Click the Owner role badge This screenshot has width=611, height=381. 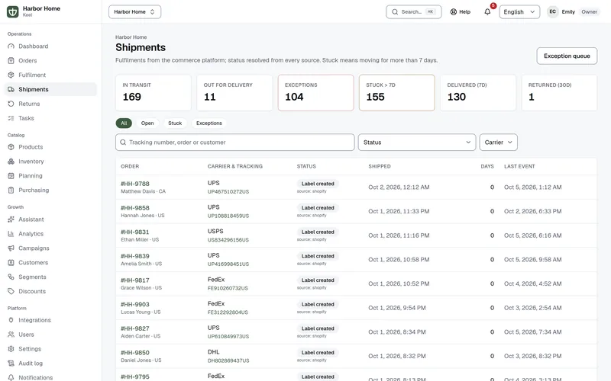589,11
